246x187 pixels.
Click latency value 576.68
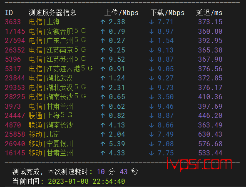[x=210, y=144]
